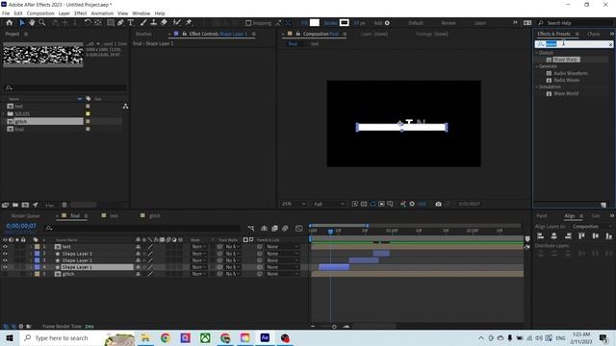Select the Rectangle shape tool
This screenshot has height=346, width=616.
[x=111, y=23]
